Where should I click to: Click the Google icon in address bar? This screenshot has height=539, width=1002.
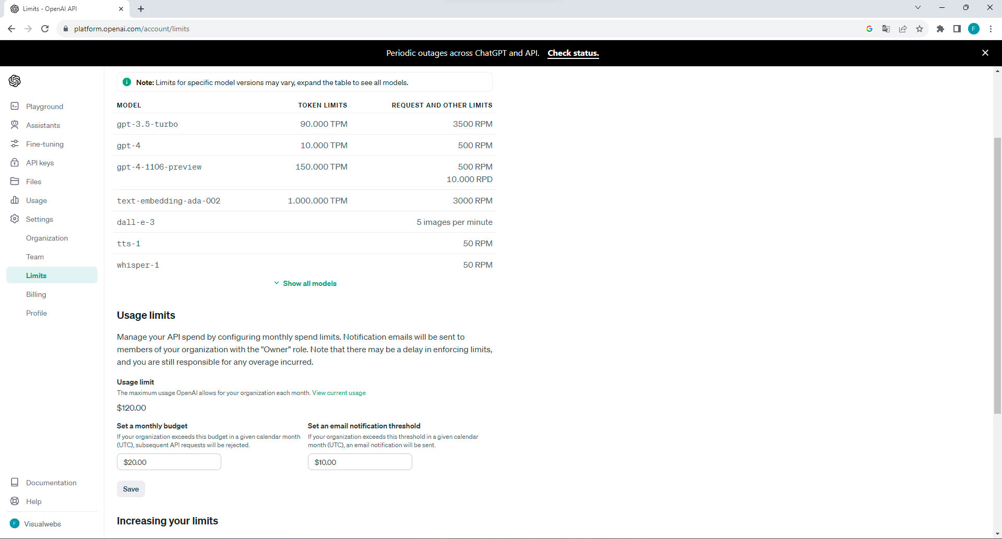869,29
